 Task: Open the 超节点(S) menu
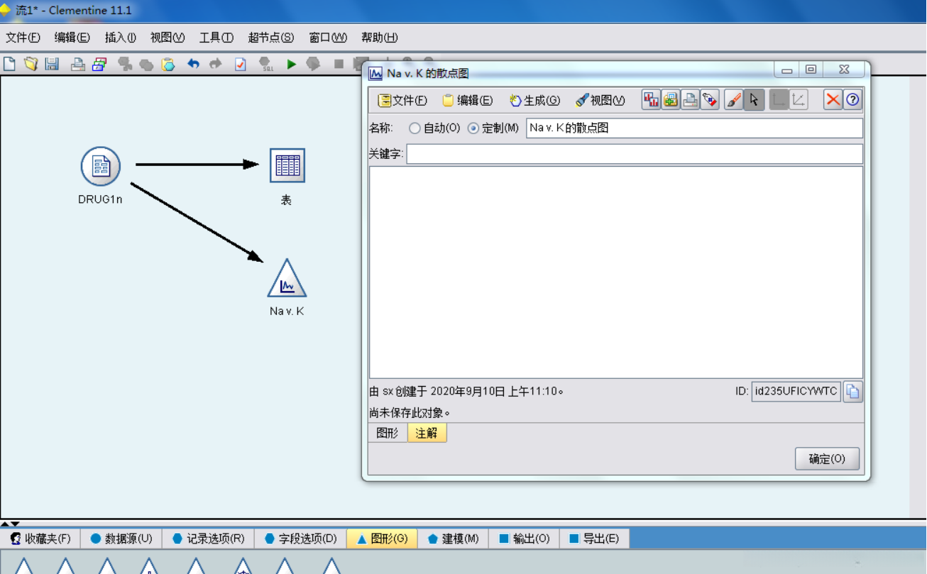(270, 38)
